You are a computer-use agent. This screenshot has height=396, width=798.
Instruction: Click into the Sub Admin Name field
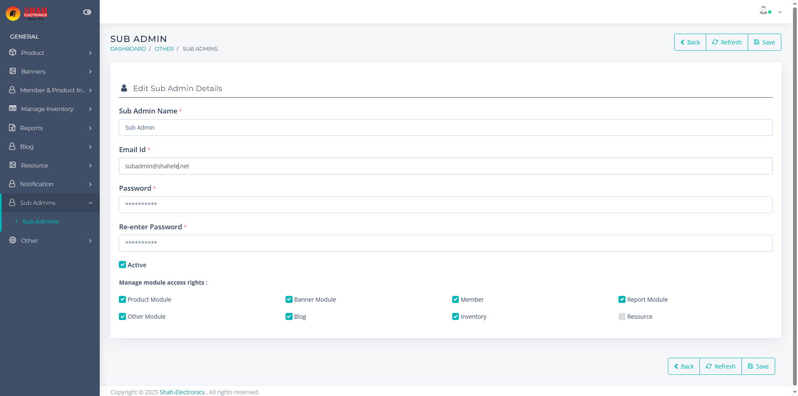[445, 128]
